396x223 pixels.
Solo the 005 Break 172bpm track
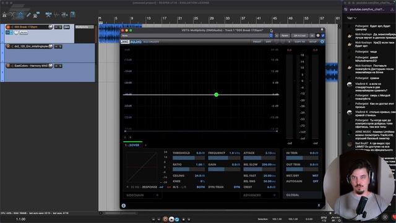pyautogui.click(x=60, y=27)
